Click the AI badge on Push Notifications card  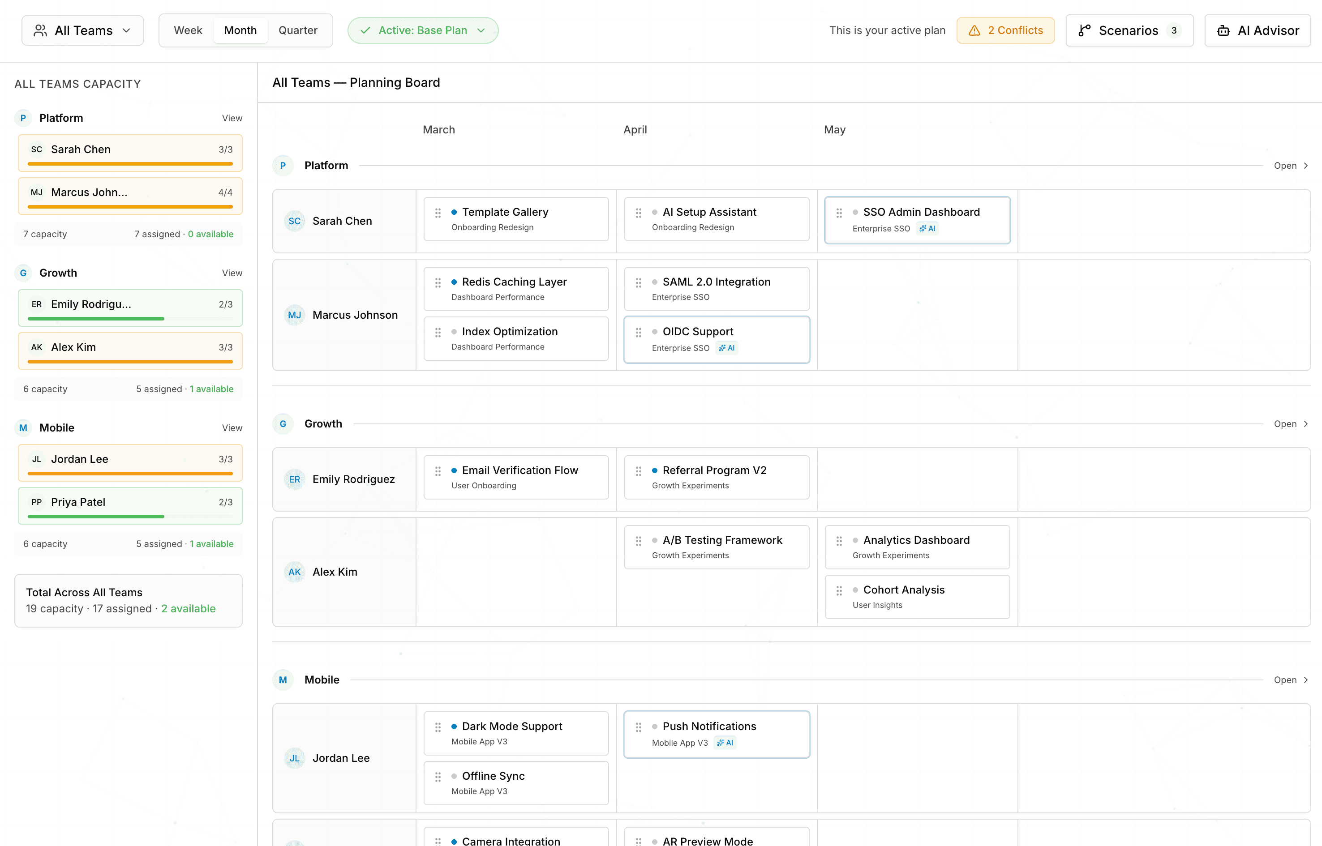coord(725,743)
